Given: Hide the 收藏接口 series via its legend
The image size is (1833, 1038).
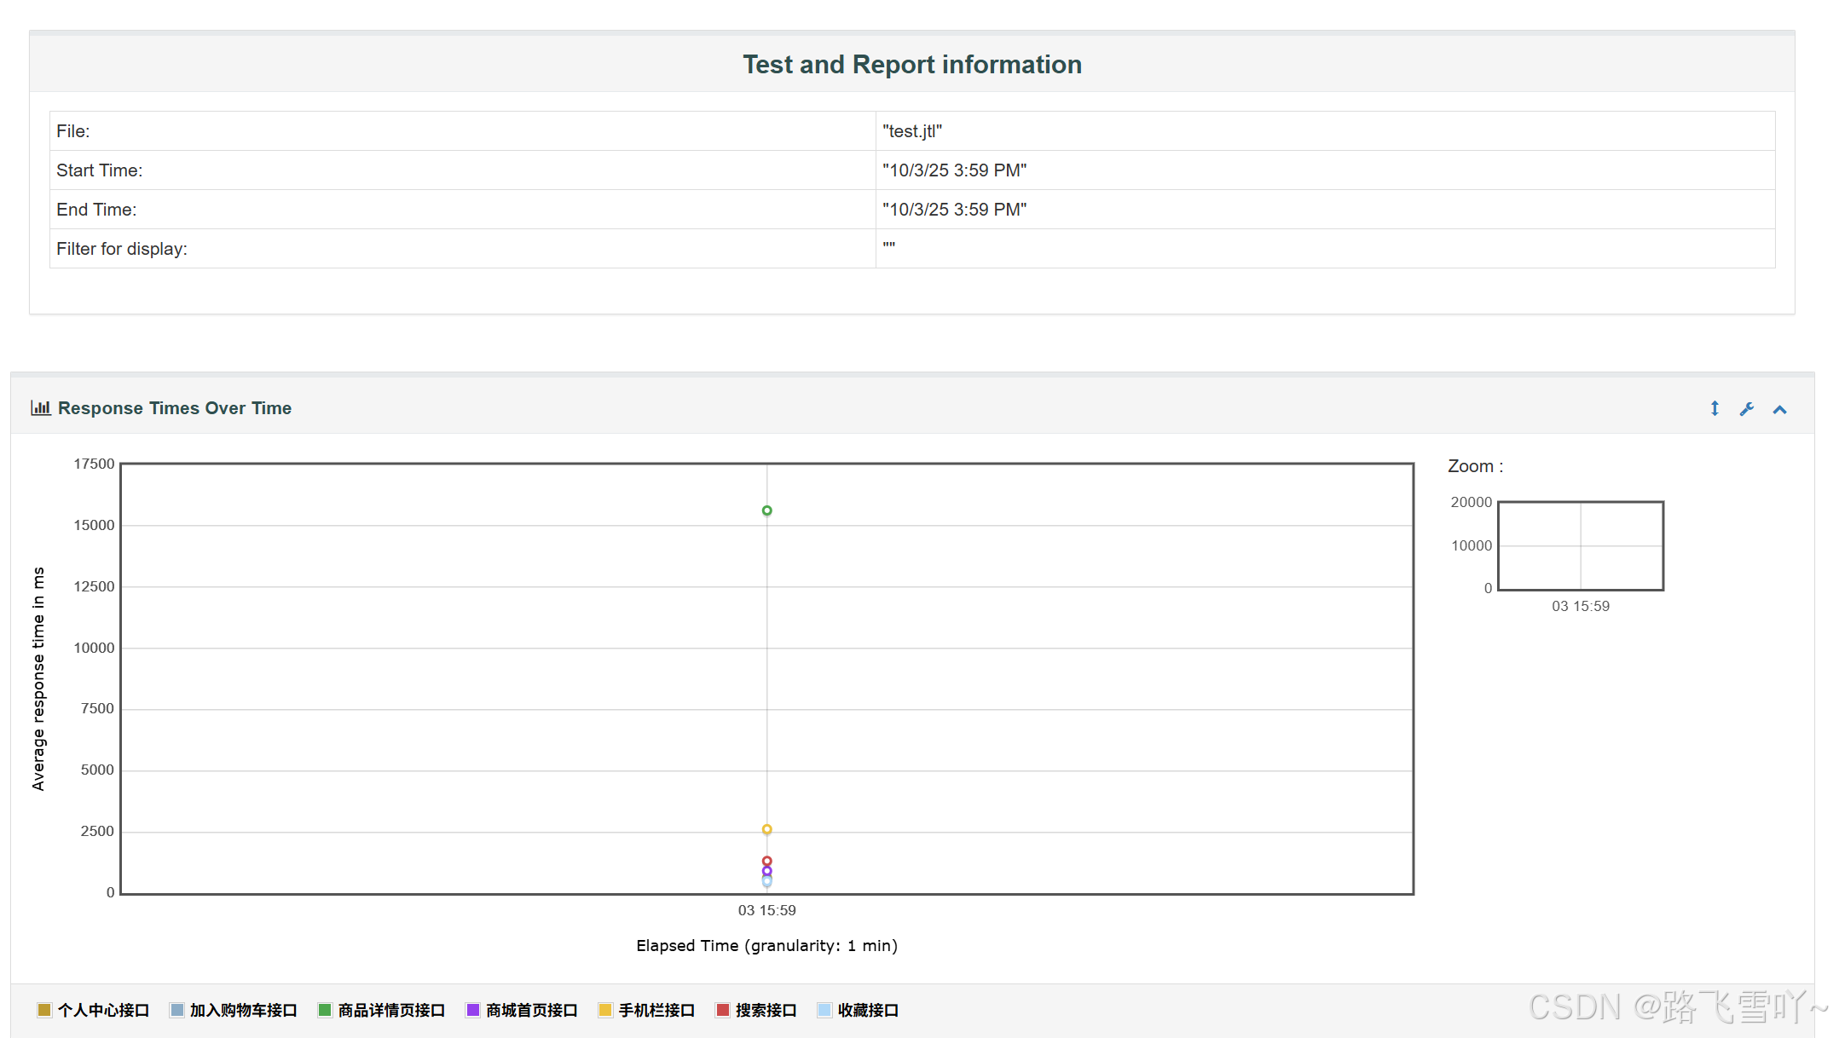Looking at the screenshot, I should [867, 1010].
